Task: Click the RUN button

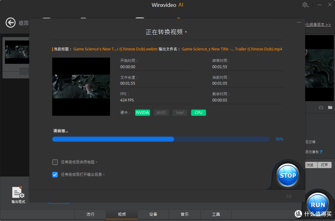Action: point(318,205)
